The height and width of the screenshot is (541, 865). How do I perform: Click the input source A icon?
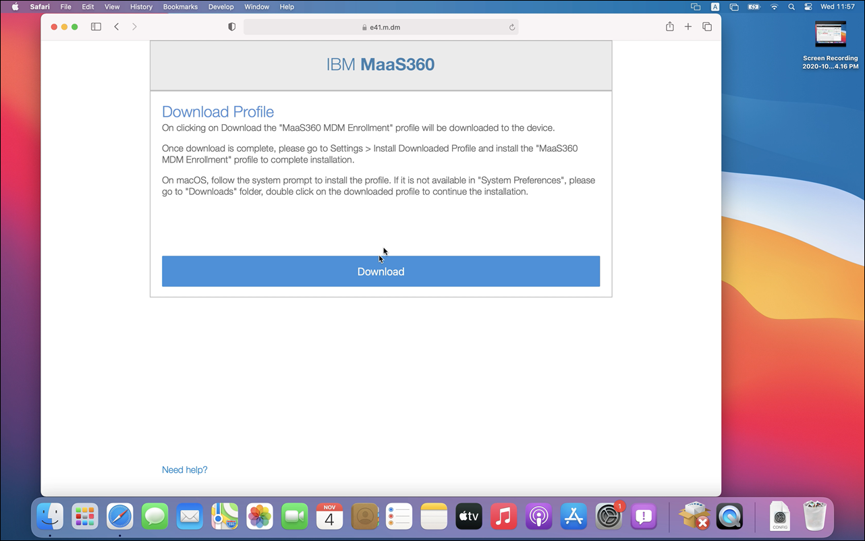(715, 7)
